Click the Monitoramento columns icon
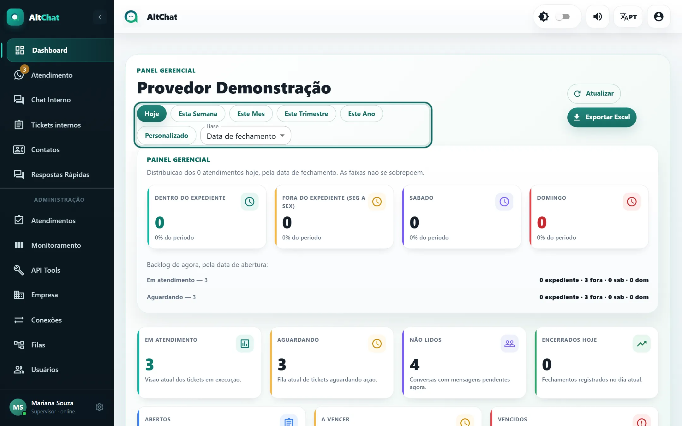Screen dimensions: 682x426 [x=19, y=245]
